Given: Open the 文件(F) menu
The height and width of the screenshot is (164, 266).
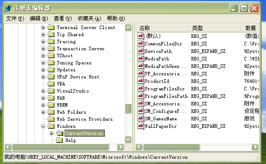Looking at the screenshot, I should [15, 18].
